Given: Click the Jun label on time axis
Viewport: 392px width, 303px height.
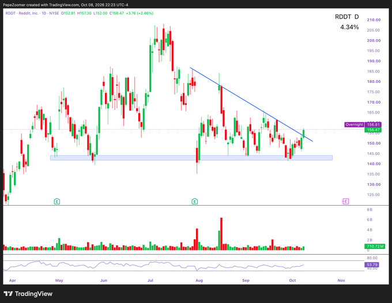Looking at the screenshot, I should click(x=104, y=281).
